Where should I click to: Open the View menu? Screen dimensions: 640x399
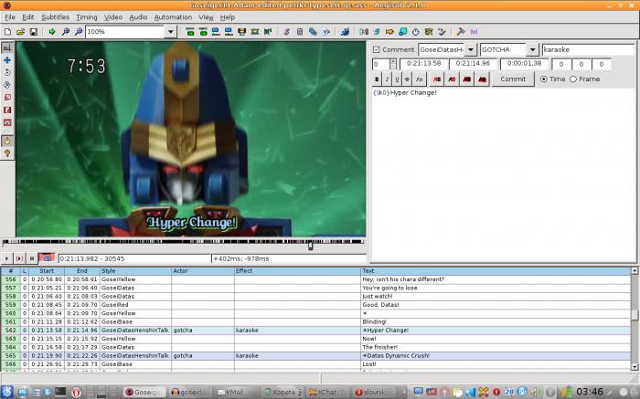pos(206,17)
